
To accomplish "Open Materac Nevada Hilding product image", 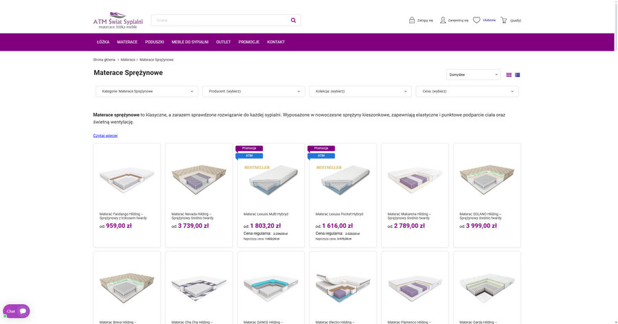I will pyautogui.click(x=199, y=179).
